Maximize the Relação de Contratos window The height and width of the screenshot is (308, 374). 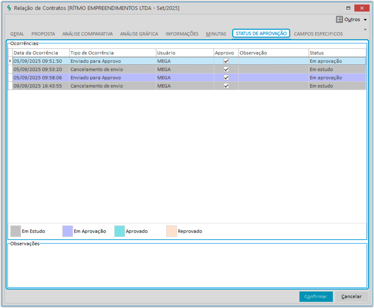click(x=348, y=8)
